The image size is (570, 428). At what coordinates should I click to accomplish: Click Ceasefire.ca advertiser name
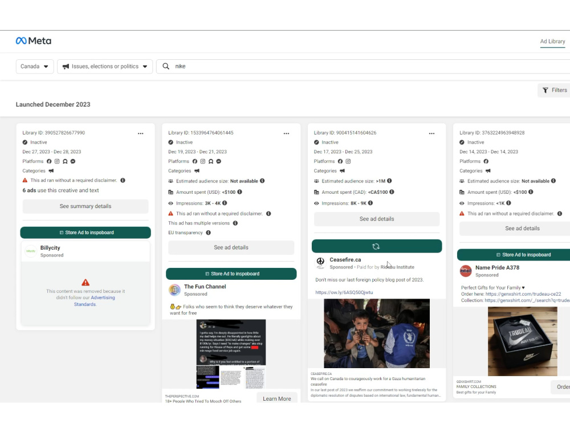click(x=345, y=260)
